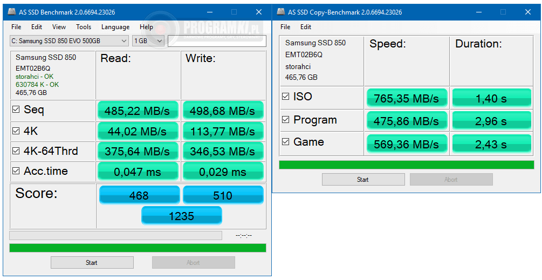Toggle the Seq test checkbox
The width and height of the screenshot is (542, 280).
(x=16, y=110)
